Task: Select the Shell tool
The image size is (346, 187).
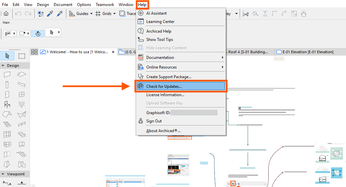Action: 22,114
